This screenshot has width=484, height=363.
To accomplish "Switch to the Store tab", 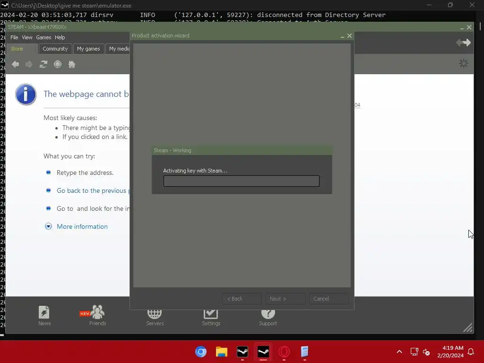I will point(21,49).
